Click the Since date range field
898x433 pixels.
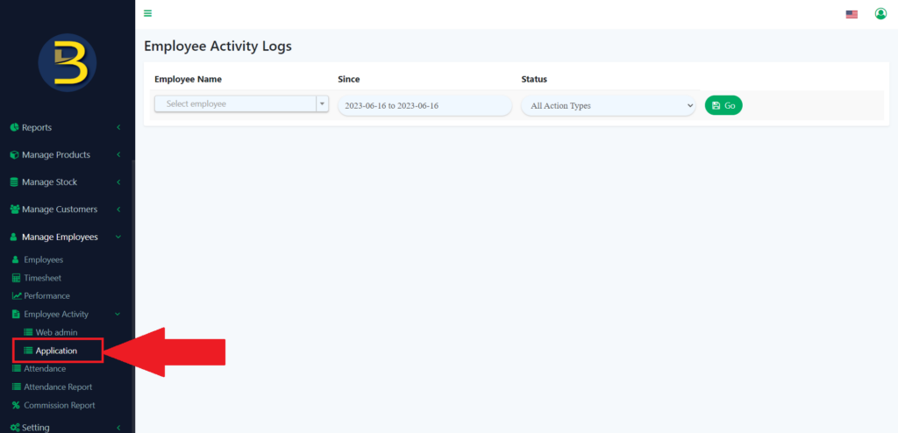coord(424,105)
